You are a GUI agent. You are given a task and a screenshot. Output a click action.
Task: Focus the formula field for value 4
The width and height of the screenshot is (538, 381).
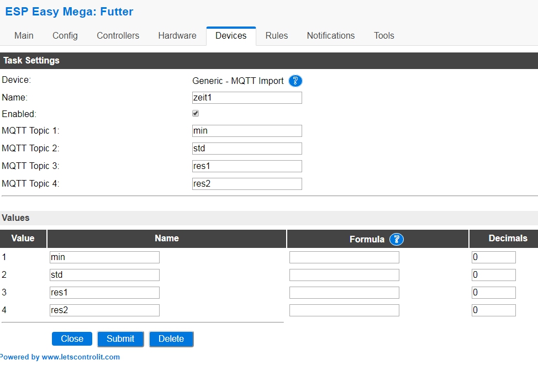pyautogui.click(x=344, y=310)
